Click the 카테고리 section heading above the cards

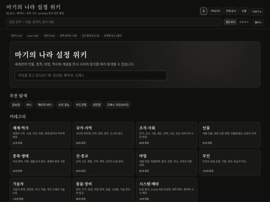tap(17, 116)
